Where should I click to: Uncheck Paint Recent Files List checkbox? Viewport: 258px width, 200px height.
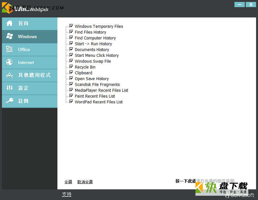point(71,96)
